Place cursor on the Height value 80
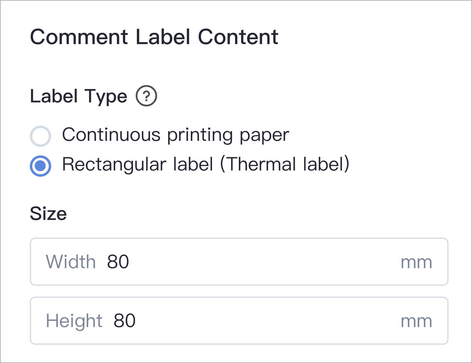 click(x=125, y=321)
